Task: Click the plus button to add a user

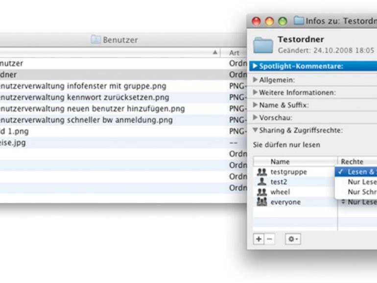Action: [259, 239]
